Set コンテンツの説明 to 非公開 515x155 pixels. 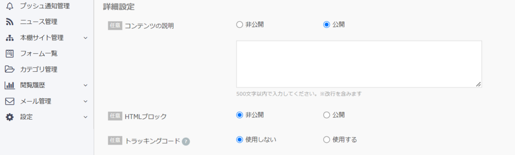[239, 25]
